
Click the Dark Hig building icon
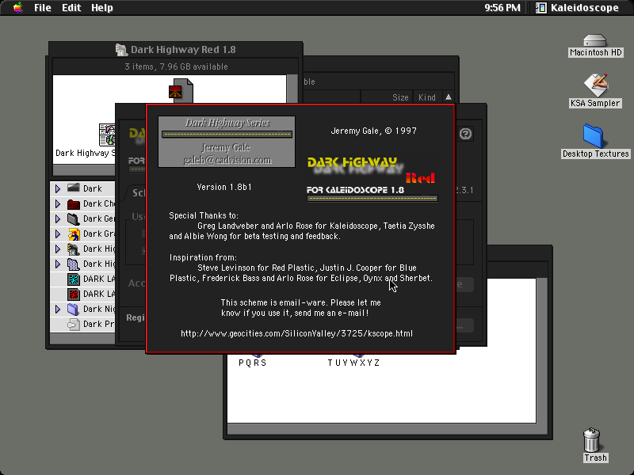point(73,249)
